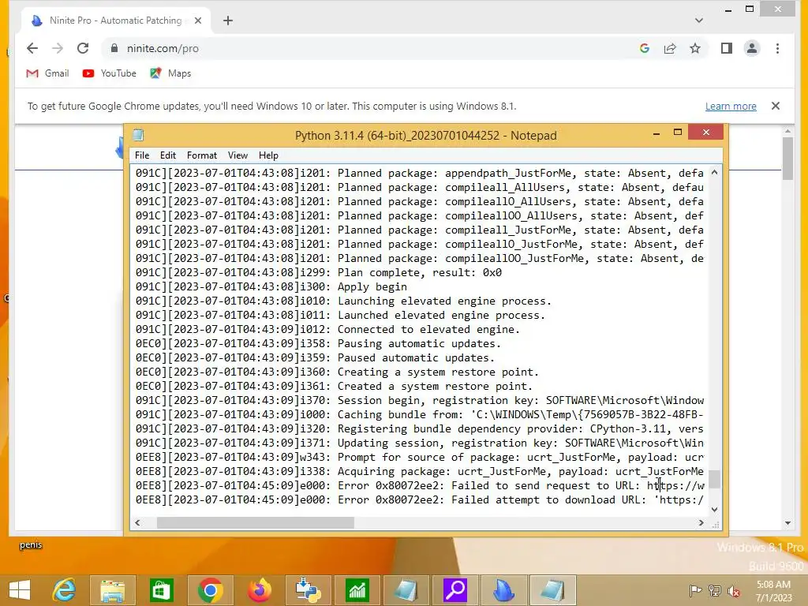Open Notepad's File menu
The height and width of the screenshot is (606, 808).
point(142,155)
